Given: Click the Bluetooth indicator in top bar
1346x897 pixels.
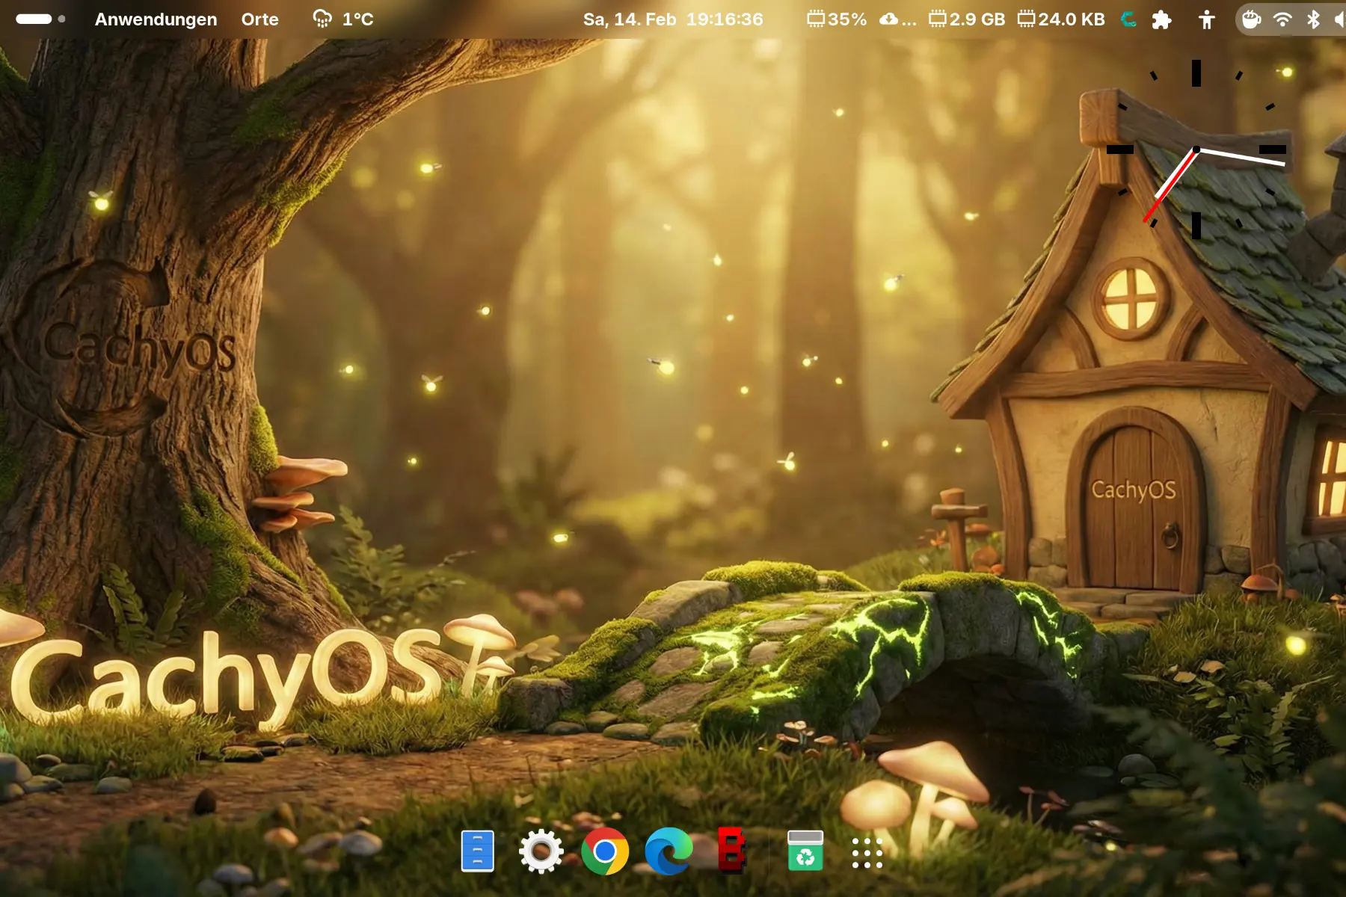Looking at the screenshot, I should pos(1313,19).
